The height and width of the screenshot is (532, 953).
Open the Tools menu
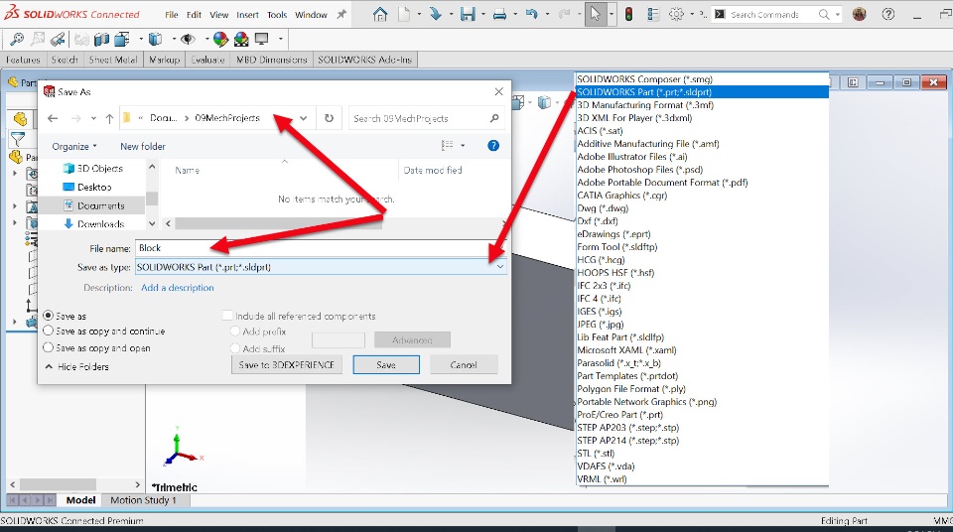click(277, 15)
